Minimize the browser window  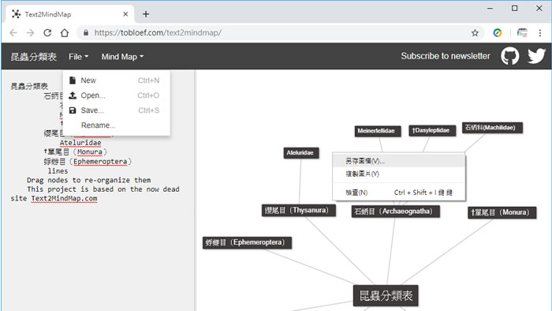[x=490, y=8]
